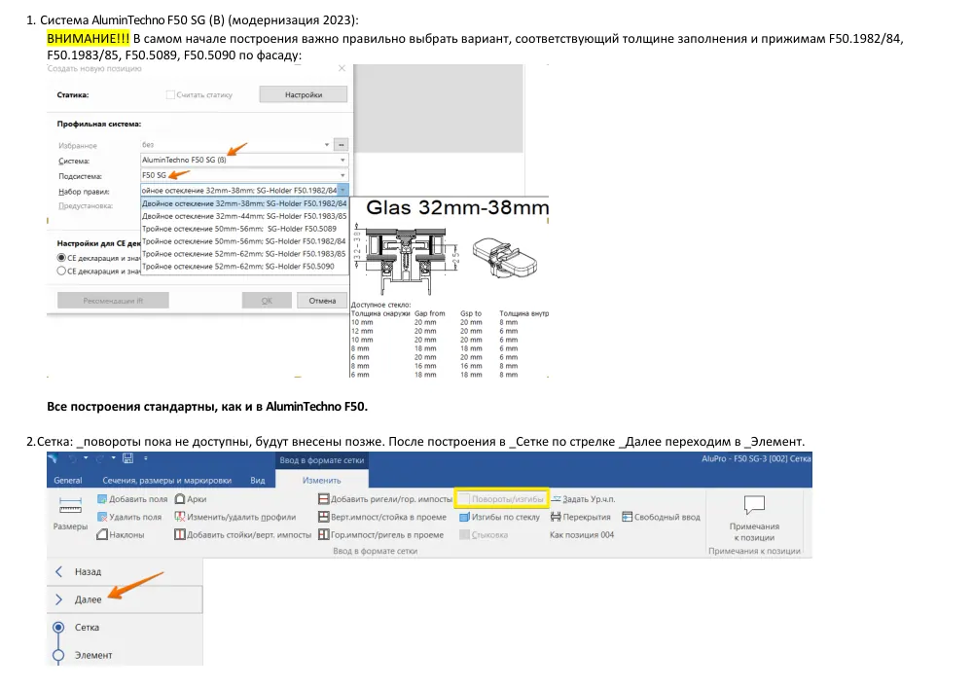Screen dimensions: 973x689
Task: Close the Создать новую позицию dialog
Action: 342,68
